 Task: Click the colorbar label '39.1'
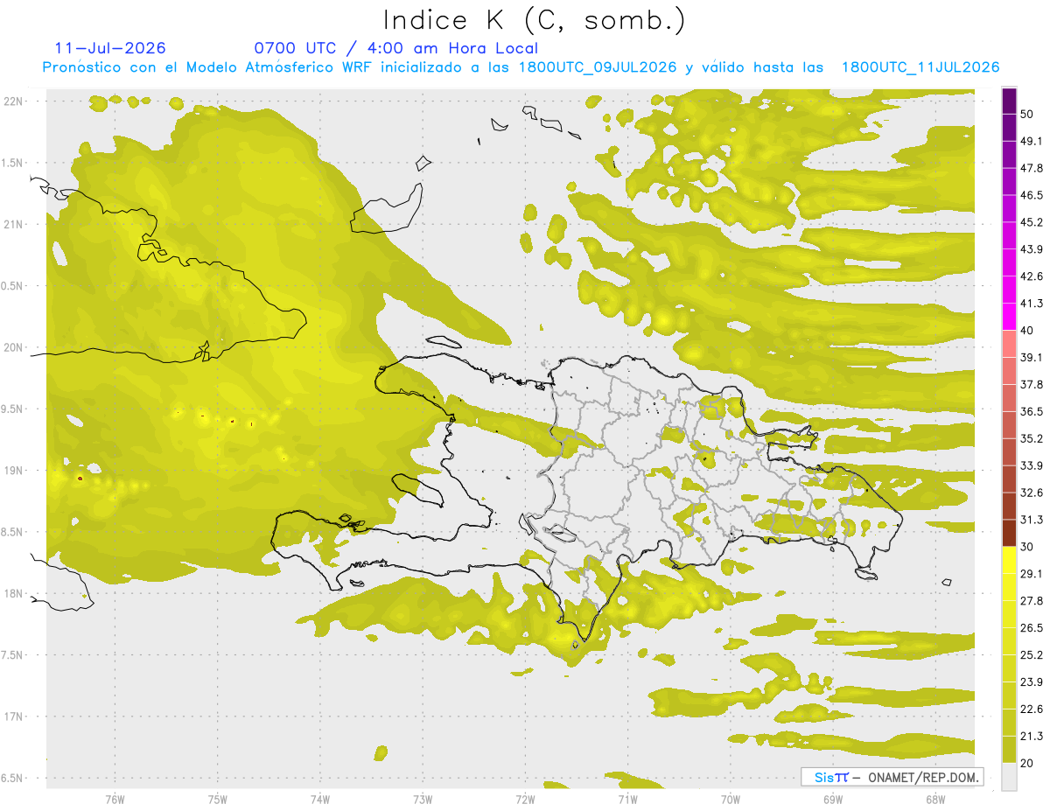[1032, 357]
